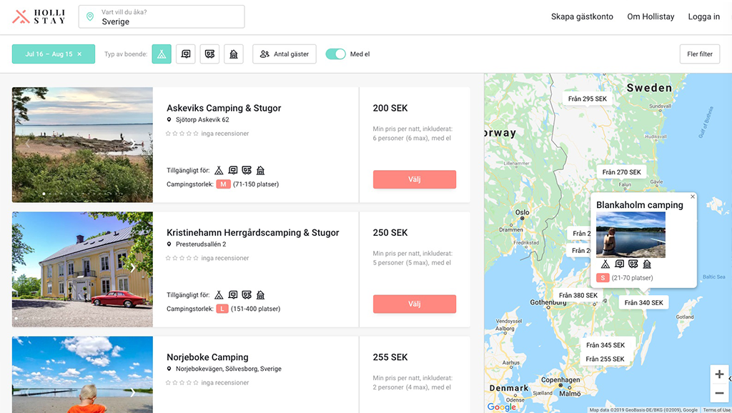Viewport: 732px width, 413px height.
Task: Zoom out on the map
Action: [719, 393]
